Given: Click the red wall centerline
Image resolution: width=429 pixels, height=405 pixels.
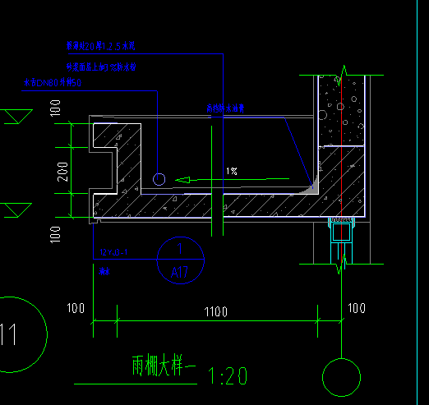Looking at the screenshot, I should 341,170.
